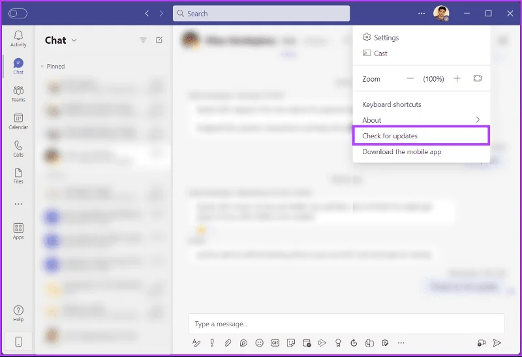Attach a file with the paperclip
The height and width of the screenshot is (357, 522).
click(228, 343)
